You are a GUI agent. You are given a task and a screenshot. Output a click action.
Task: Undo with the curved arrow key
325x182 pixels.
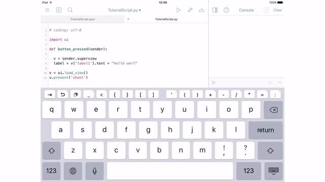tap(62, 95)
